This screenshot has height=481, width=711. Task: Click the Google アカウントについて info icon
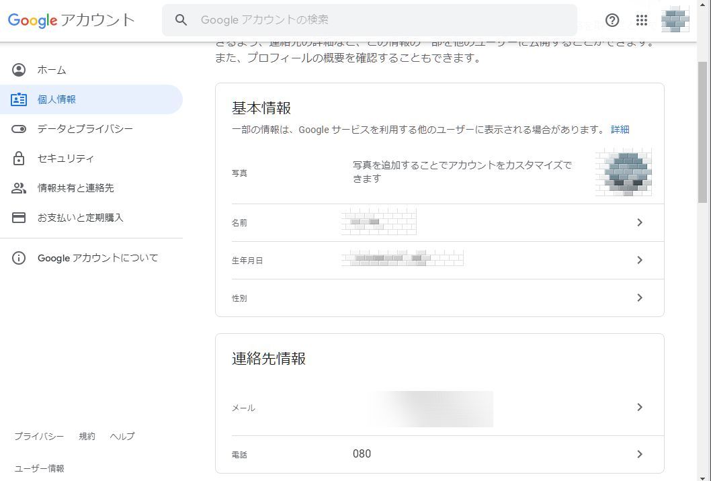point(19,258)
